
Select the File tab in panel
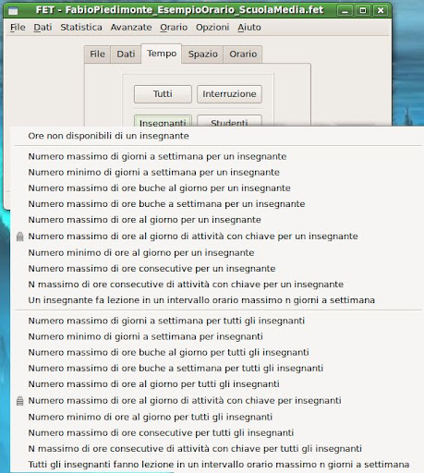pyautogui.click(x=97, y=55)
